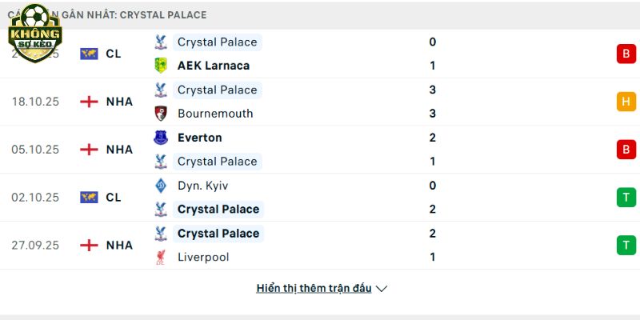640x320 pixels.
Task: Click the Everton club crest icon
Action: pyautogui.click(x=160, y=138)
